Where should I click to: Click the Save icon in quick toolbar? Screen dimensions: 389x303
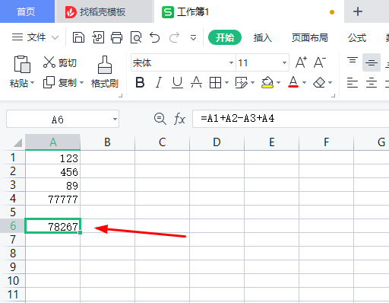point(78,37)
